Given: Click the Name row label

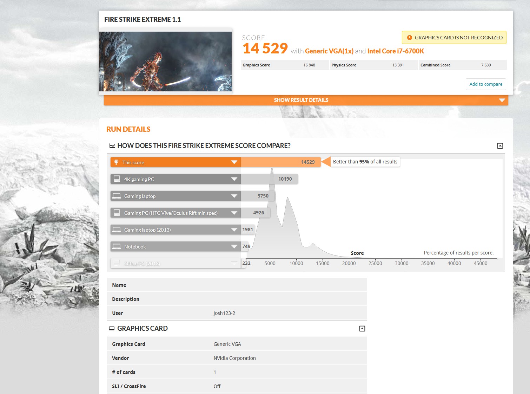Looking at the screenshot, I should 119,285.
